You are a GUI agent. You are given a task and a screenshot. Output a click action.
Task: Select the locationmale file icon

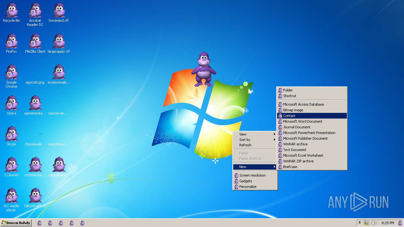[59, 75]
